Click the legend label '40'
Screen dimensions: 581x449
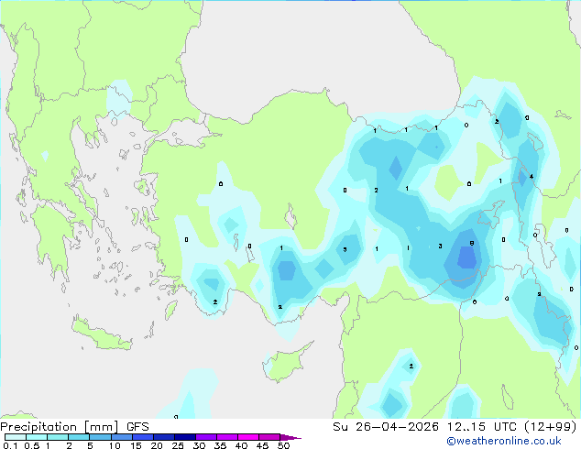[241, 445]
